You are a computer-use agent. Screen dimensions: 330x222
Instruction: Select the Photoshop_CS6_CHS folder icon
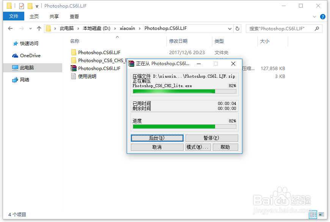[x=74, y=60]
